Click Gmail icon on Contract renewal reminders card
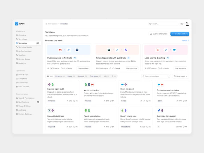 162,85
